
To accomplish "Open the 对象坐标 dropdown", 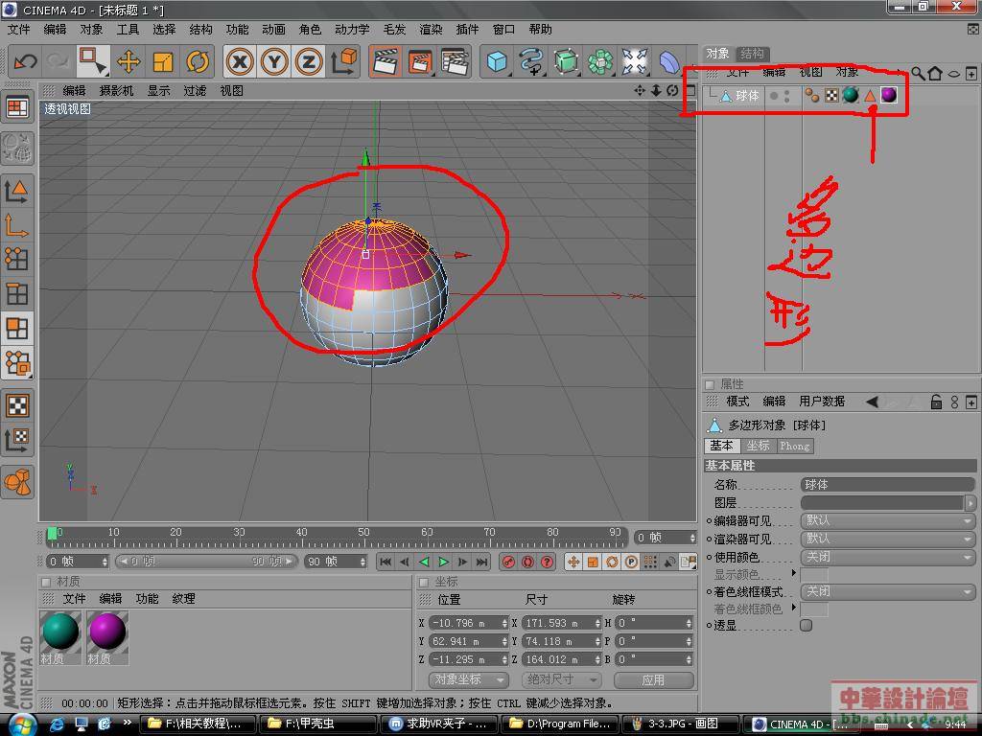I will 468,679.
